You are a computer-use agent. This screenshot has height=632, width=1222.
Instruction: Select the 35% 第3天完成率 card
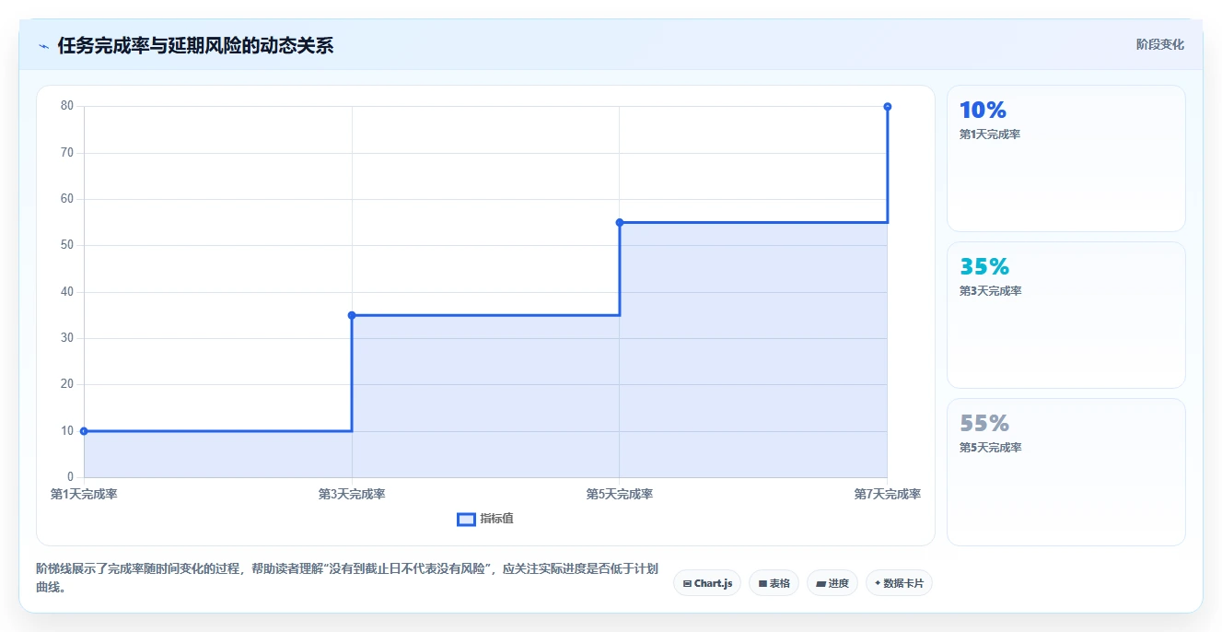coord(1065,315)
